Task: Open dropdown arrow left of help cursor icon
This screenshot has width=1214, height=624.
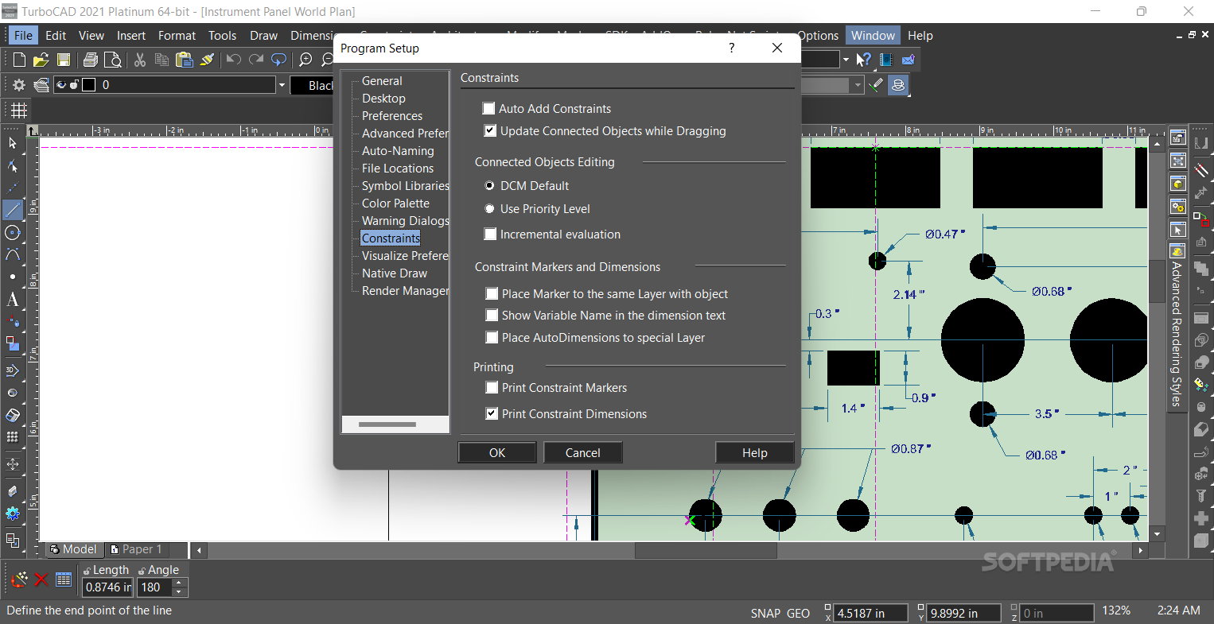Action: tap(846, 60)
